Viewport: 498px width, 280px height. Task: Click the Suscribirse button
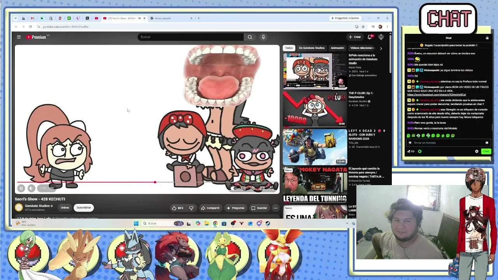(x=84, y=208)
